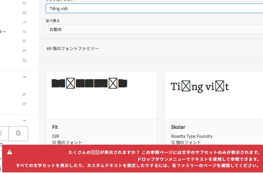Viewport: 263px width, 173px height.
Task: Open the お勧め sort dropdown
Action: tap(154, 29)
